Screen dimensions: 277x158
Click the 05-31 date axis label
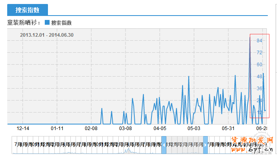pos(228,128)
